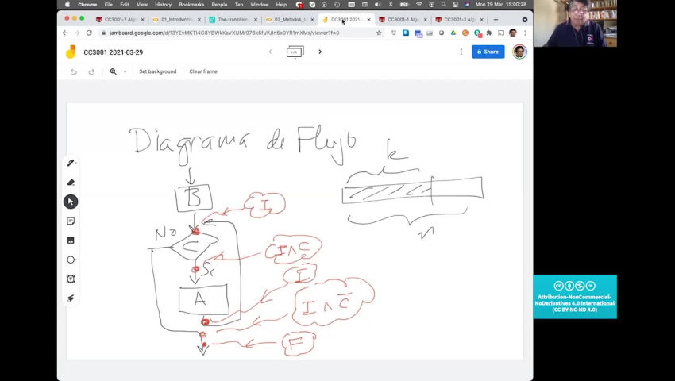The width and height of the screenshot is (675, 381).
Task: Open the View menu
Action: 141,4
